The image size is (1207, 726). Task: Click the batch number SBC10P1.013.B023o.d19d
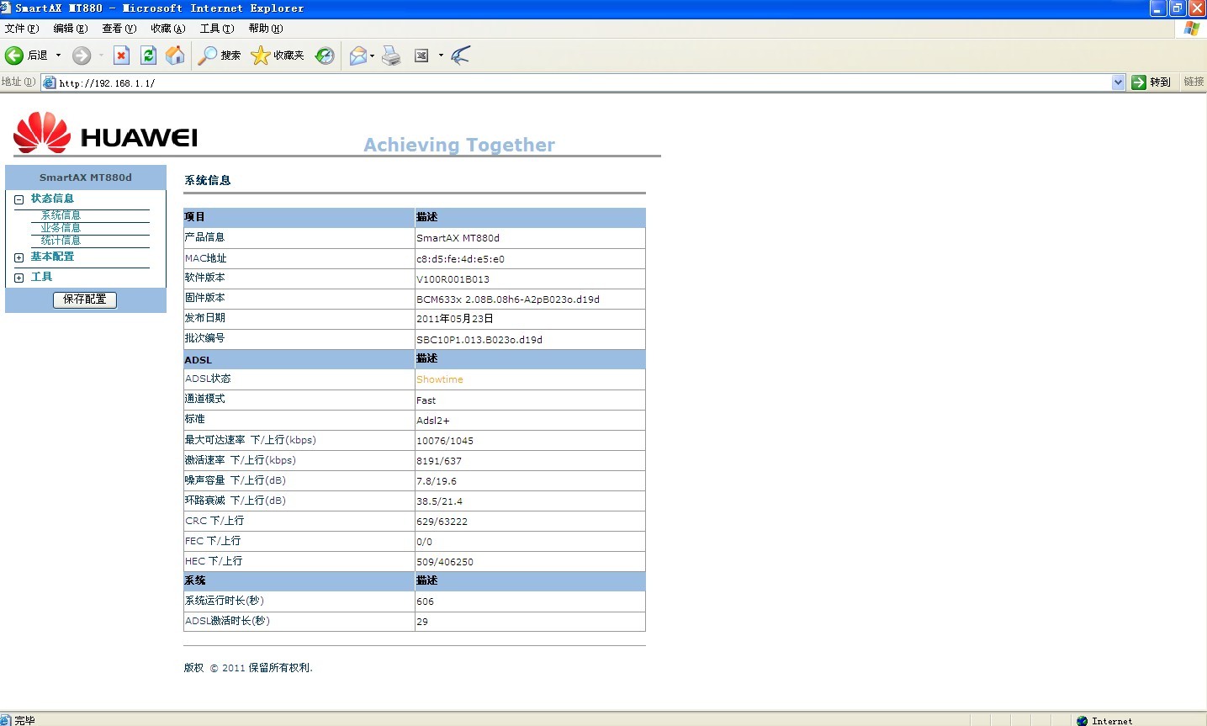pyautogui.click(x=479, y=340)
